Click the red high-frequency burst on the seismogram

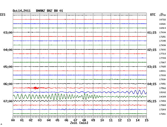[x=35, y=88]
